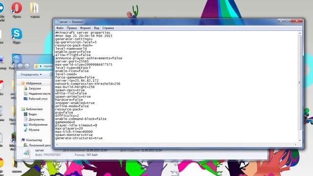Image resolution: width=313 pixels, height=176 pixels.
Task: Click the horizontal scrollbar right arrow in Notepad
Action: point(295,145)
